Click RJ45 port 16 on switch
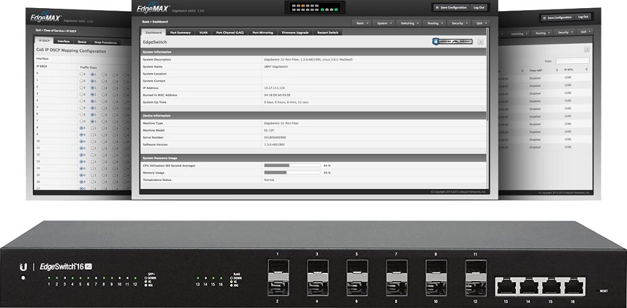This screenshot has width=627, height=308. point(574,287)
